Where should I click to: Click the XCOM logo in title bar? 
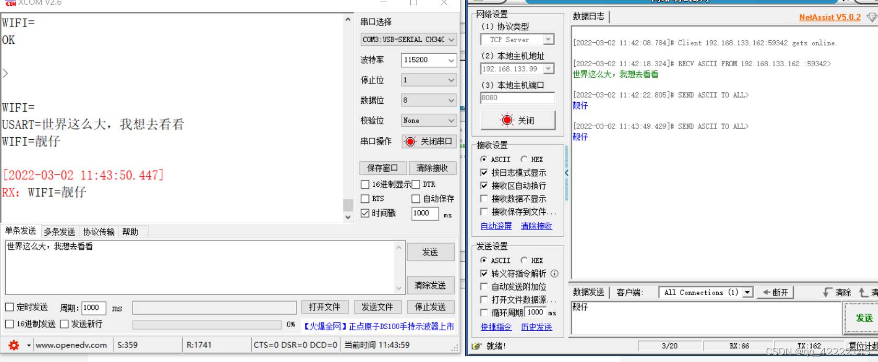pyautogui.click(x=10, y=3)
